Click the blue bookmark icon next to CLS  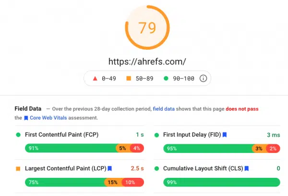click(x=247, y=168)
